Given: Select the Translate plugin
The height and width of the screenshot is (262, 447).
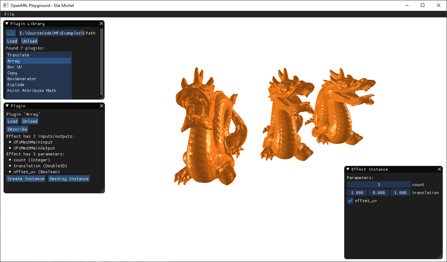Looking at the screenshot, I should coord(39,55).
